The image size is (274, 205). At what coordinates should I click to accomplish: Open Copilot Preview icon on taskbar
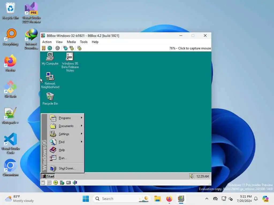point(266,199)
